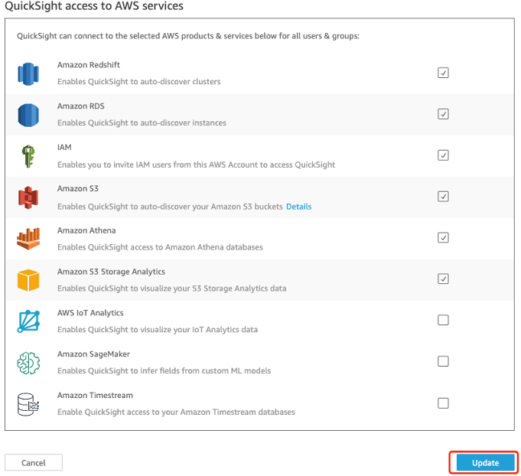Click the Amazon Redshift service icon
521x476 pixels.
tap(28, 73)
